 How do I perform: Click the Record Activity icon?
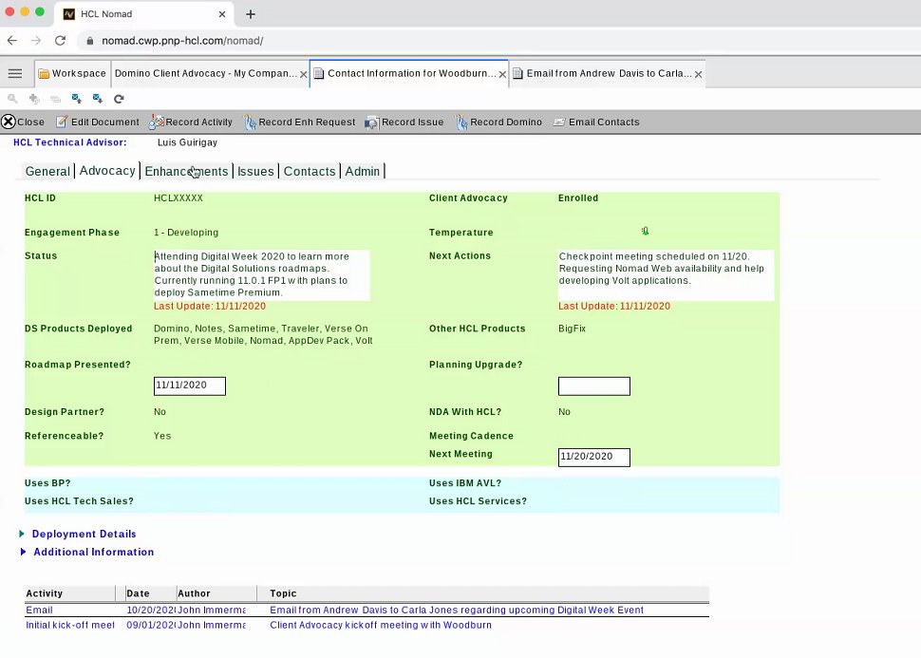click(x=157, y=122)
